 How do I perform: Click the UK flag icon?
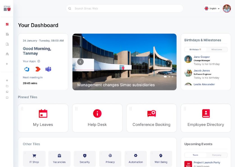point(207,8)
